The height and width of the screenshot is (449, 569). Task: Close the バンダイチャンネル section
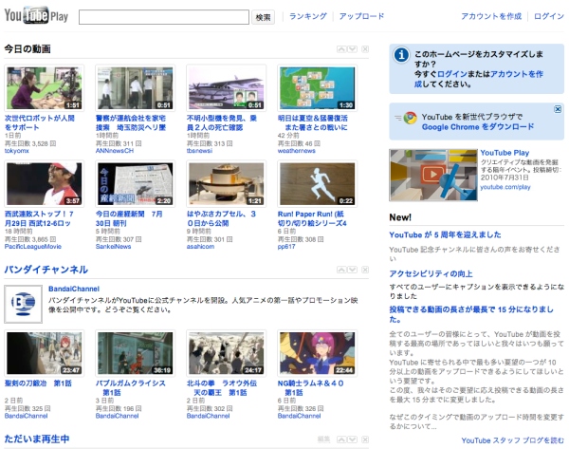(365, 270)
